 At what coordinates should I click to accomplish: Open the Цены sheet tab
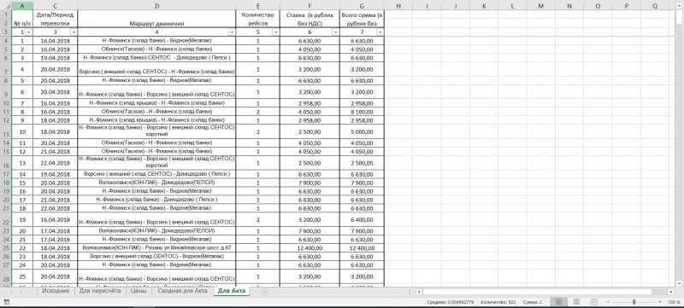click(139, 291)
